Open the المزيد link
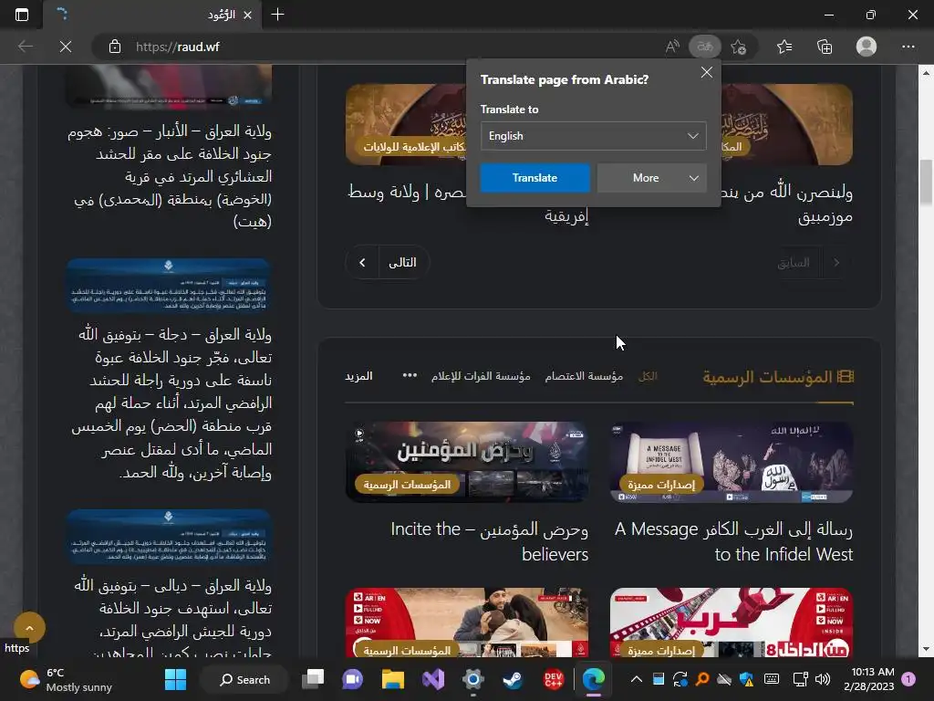The height and width of the screenshot is (701, 934). (x=358, y=376)
